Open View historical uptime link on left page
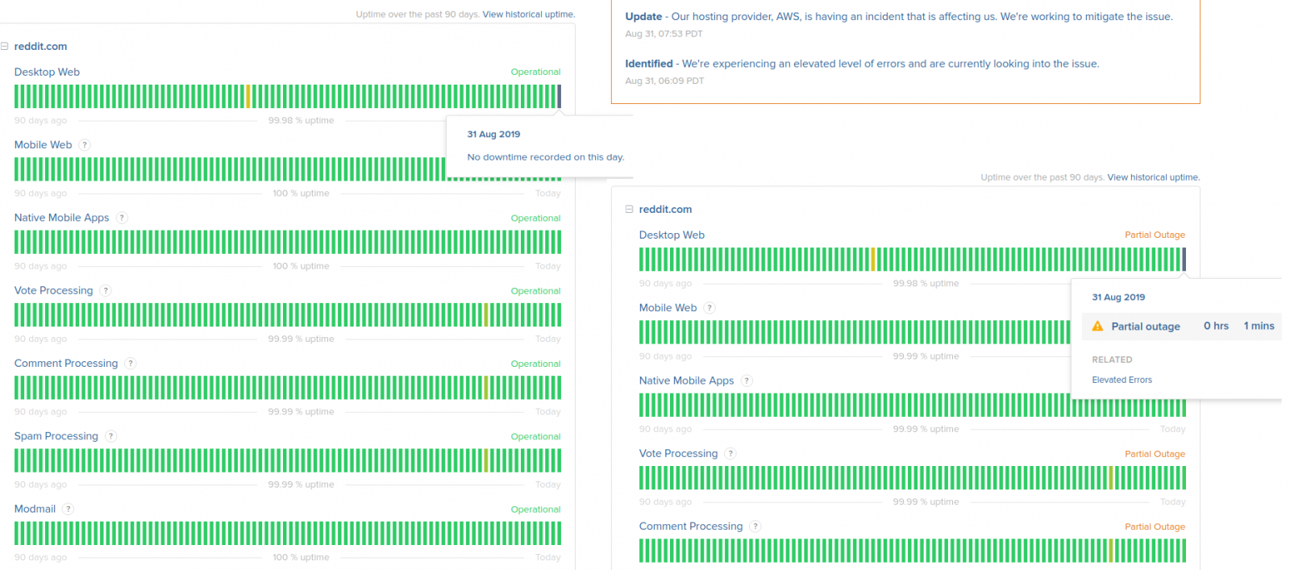Image resolution: width=1290 pixels, height=570 pixels. click(529, 15)
